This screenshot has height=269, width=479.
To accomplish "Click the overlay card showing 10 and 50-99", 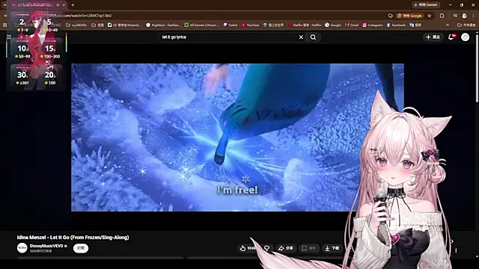I will pos(23,51).
